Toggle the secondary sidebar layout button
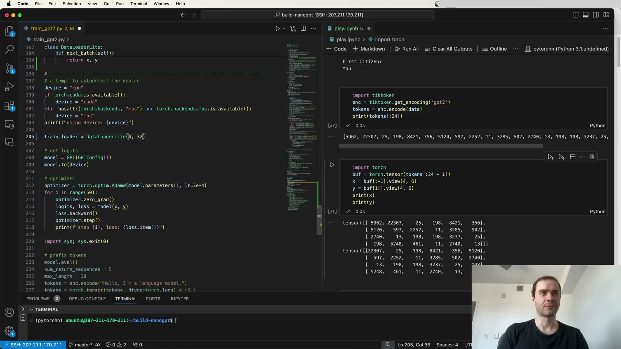621x349 pixels. [596, 15]
